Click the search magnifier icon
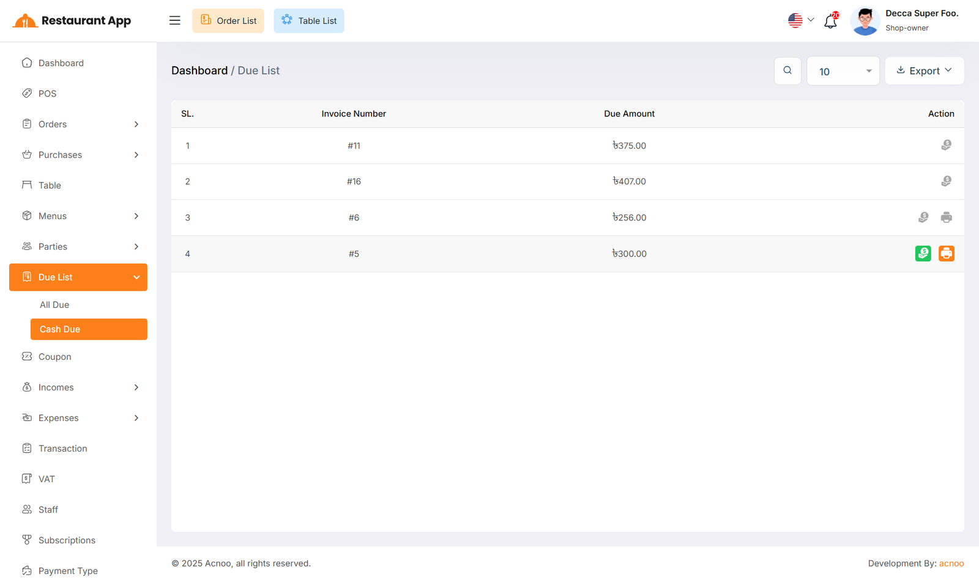Screen dimensions: 979x580 [787, 71]
